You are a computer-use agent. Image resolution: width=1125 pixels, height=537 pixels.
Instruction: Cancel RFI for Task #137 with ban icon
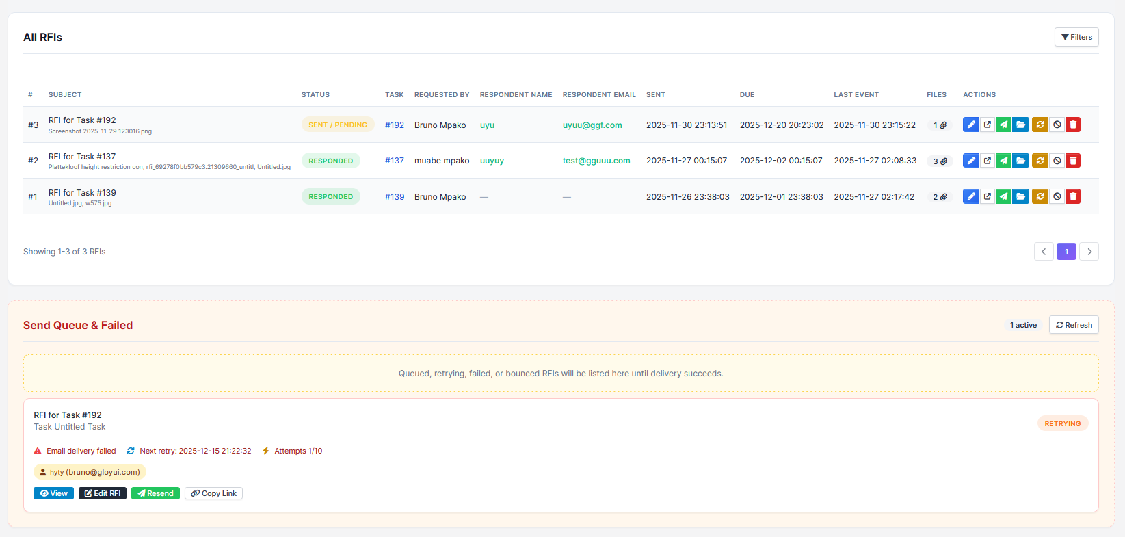(x=1057, y=161)
